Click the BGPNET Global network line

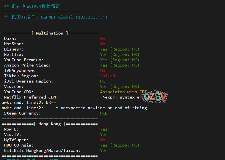pyautogui.click(x=56, y=17)
